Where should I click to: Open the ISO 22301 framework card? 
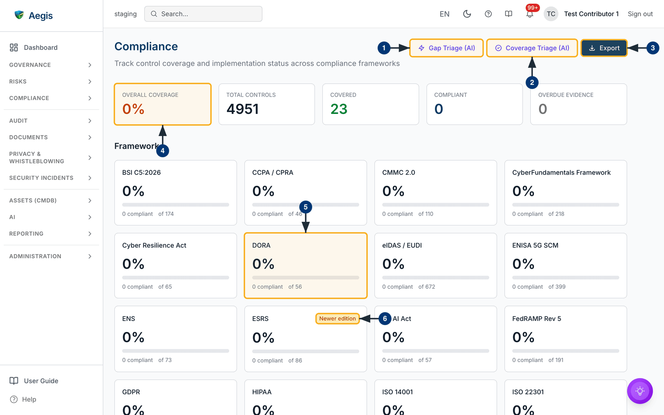point(566,397)
